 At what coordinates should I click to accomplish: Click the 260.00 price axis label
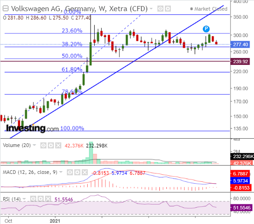click(x=241, y=52)
